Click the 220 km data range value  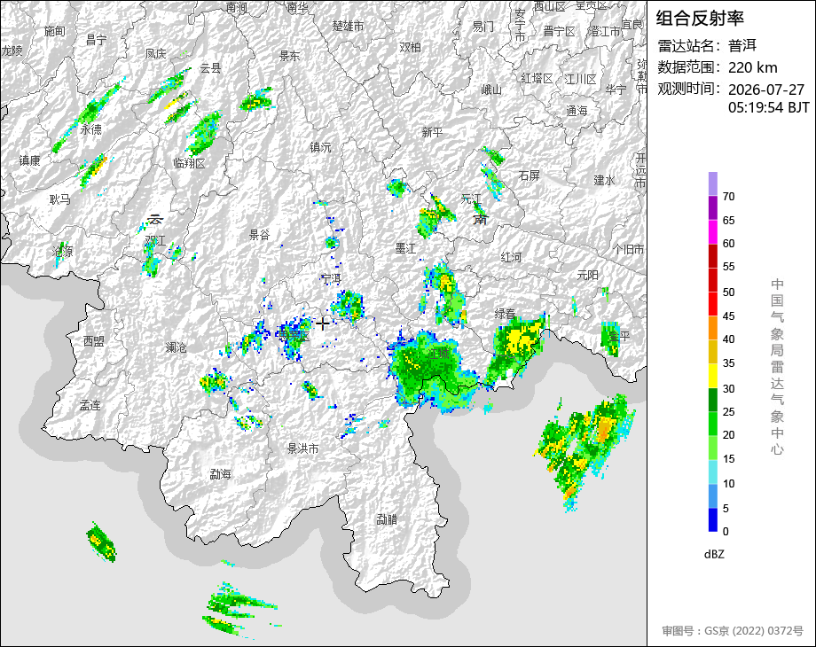tap(752, 67)
